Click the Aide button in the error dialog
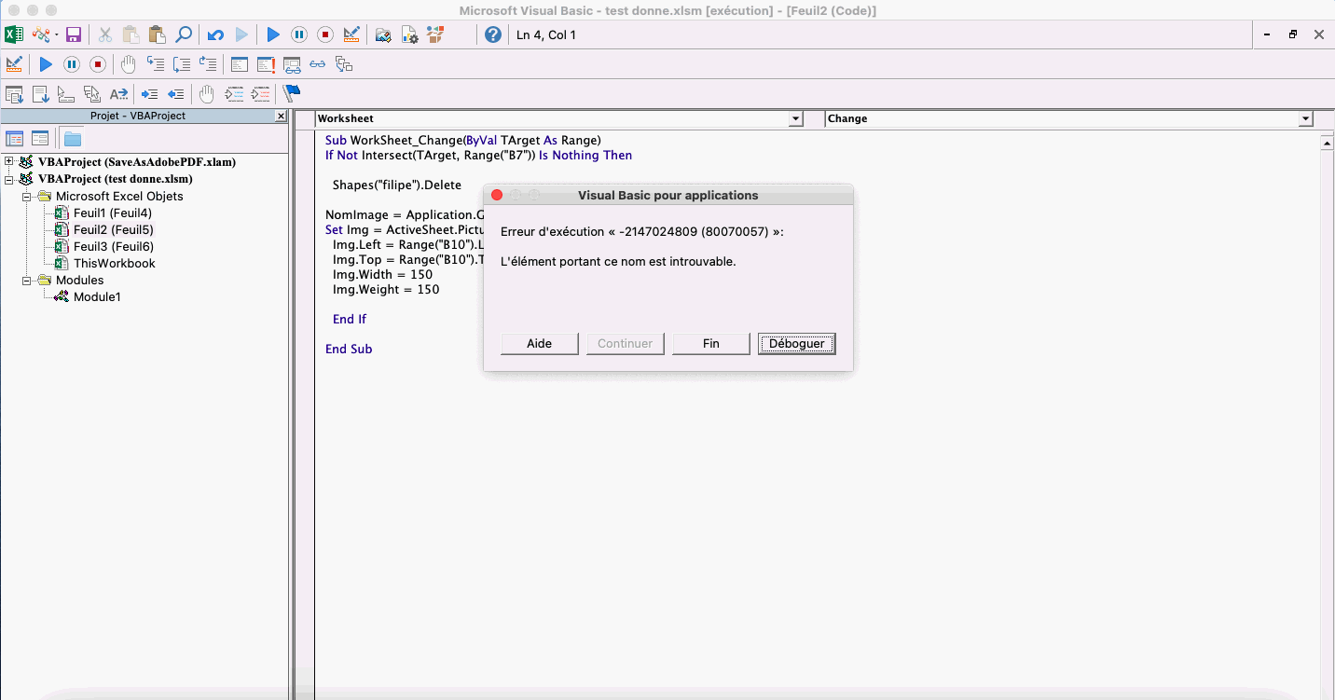This screenshot has height=700, width=1335. coord(540,344)
